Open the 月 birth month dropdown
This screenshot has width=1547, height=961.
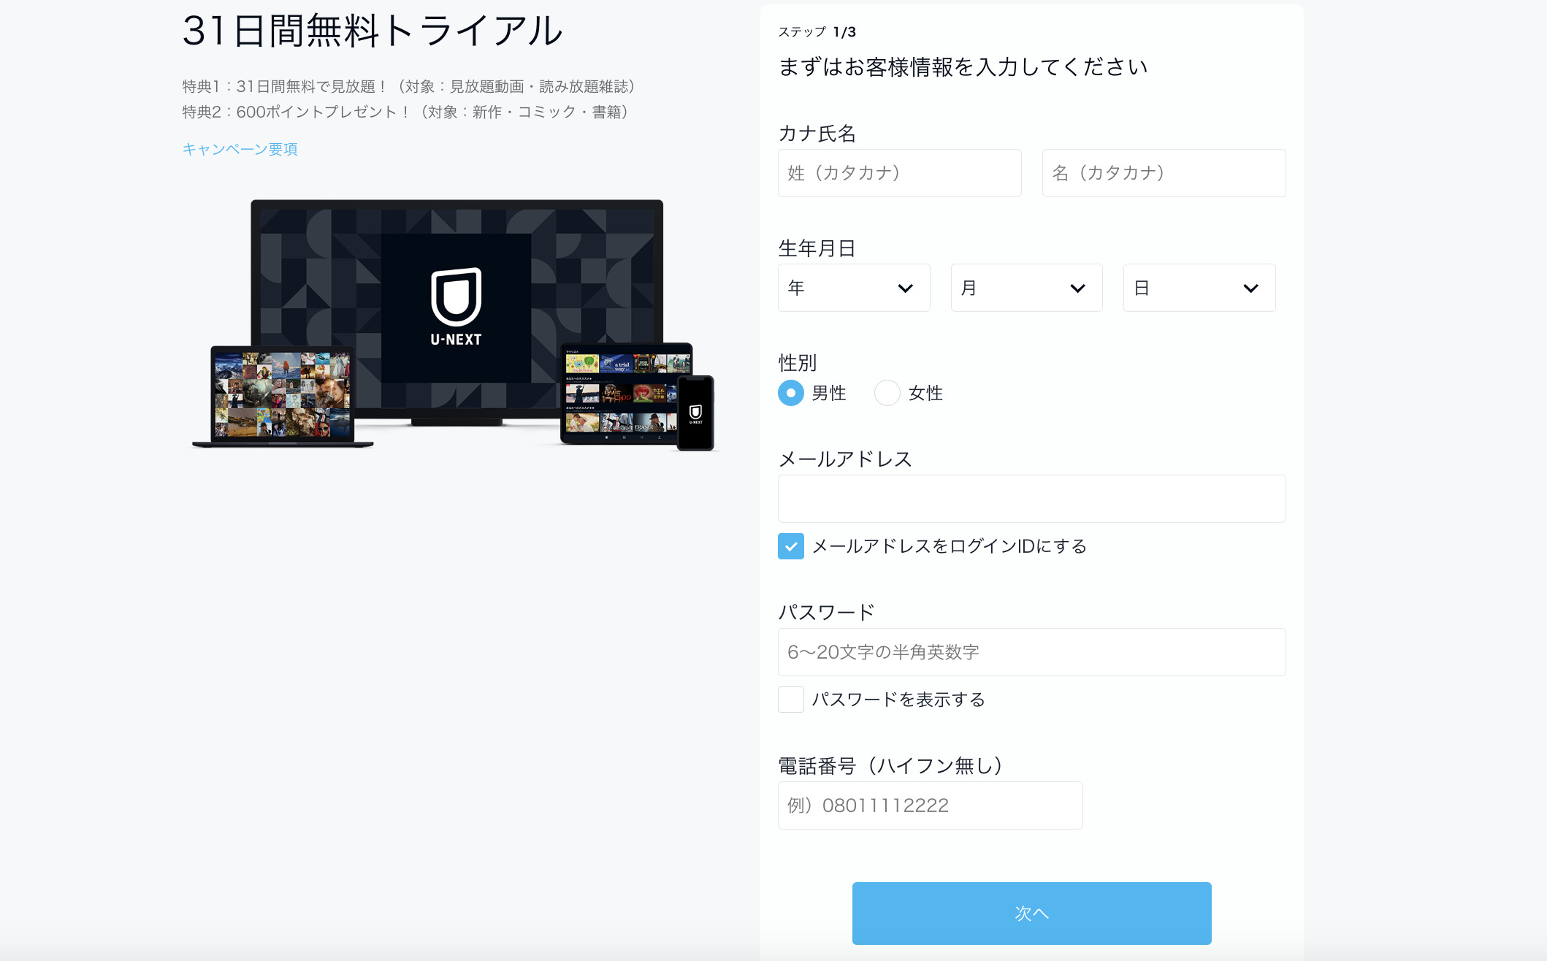tap(1026, 288)
